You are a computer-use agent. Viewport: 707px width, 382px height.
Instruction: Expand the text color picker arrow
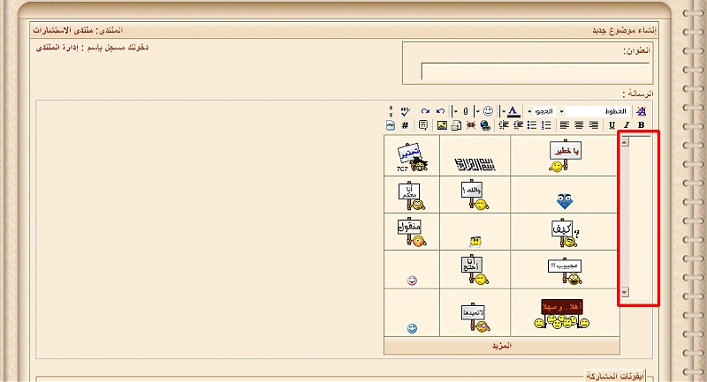503,111
